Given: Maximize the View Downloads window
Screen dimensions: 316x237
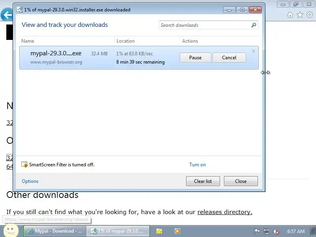Looking at the screenshot, I should (x=242, y=9).
